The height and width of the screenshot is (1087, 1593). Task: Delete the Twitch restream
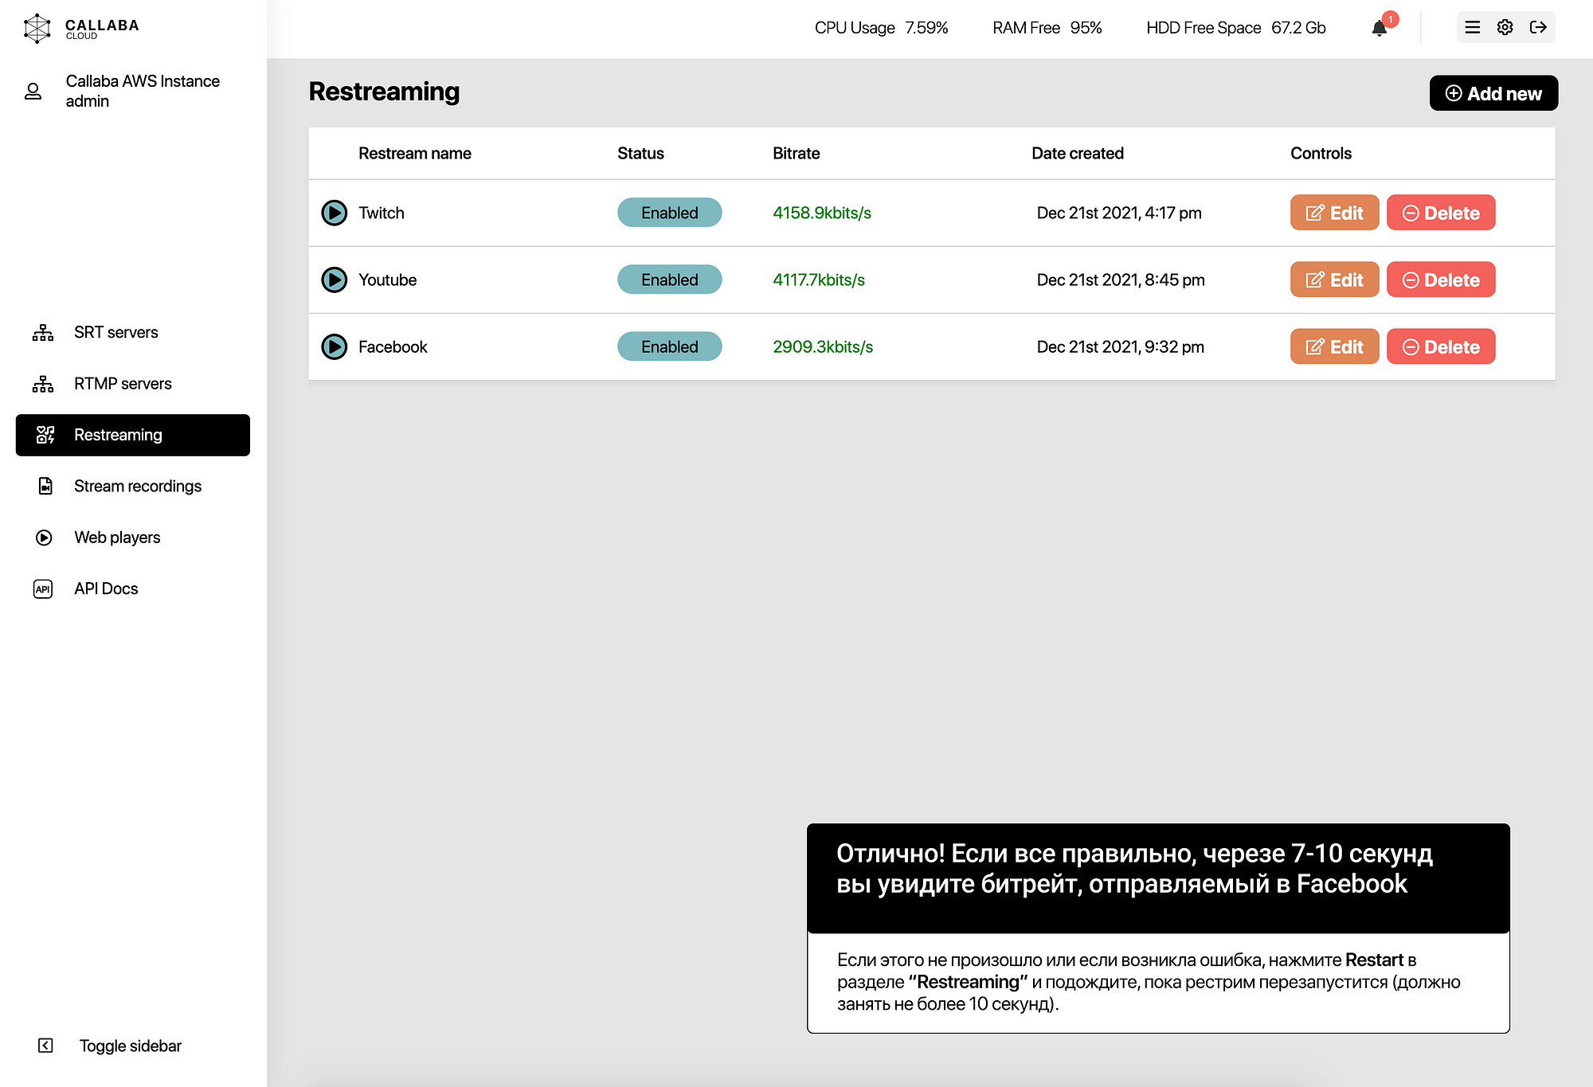[x=1441, y=213]
